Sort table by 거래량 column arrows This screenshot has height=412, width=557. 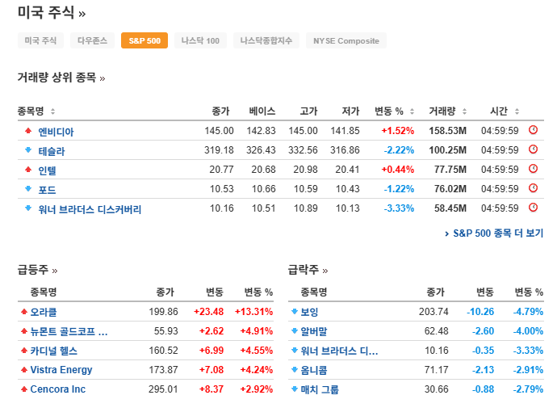(x=464, y=111)
